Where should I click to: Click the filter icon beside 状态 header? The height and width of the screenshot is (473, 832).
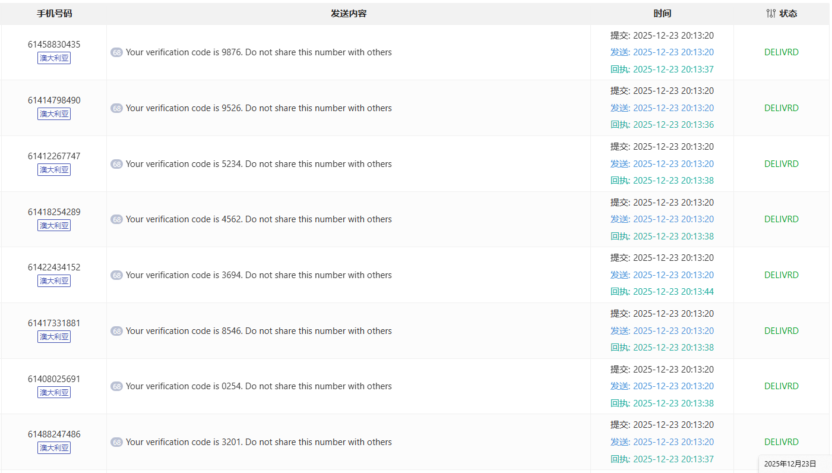tap(771, 14)
